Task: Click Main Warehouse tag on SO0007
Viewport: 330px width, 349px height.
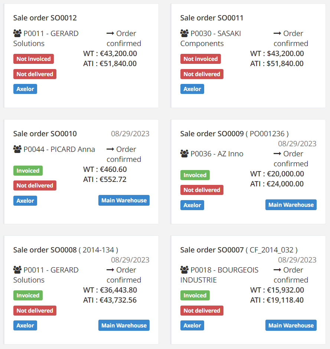Action: [x=291, y=325]
